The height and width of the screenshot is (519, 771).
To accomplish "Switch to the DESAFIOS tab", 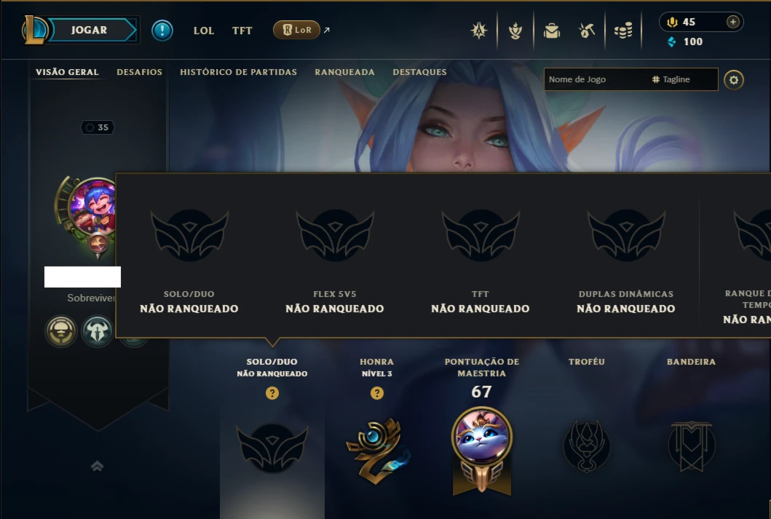I will pyautogui.click(x=139, y=72).
